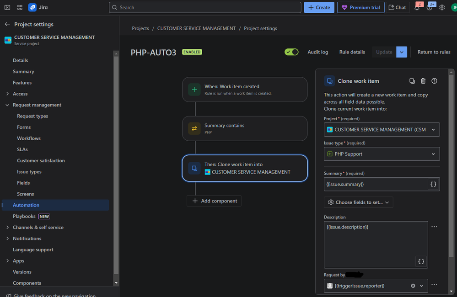Open the app switcher grid icon
This screenshot has height=297, width=457.
(20, 8)
